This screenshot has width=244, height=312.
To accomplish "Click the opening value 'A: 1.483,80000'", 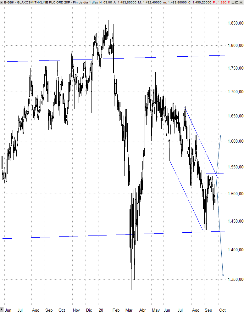I will pos(125,3).
